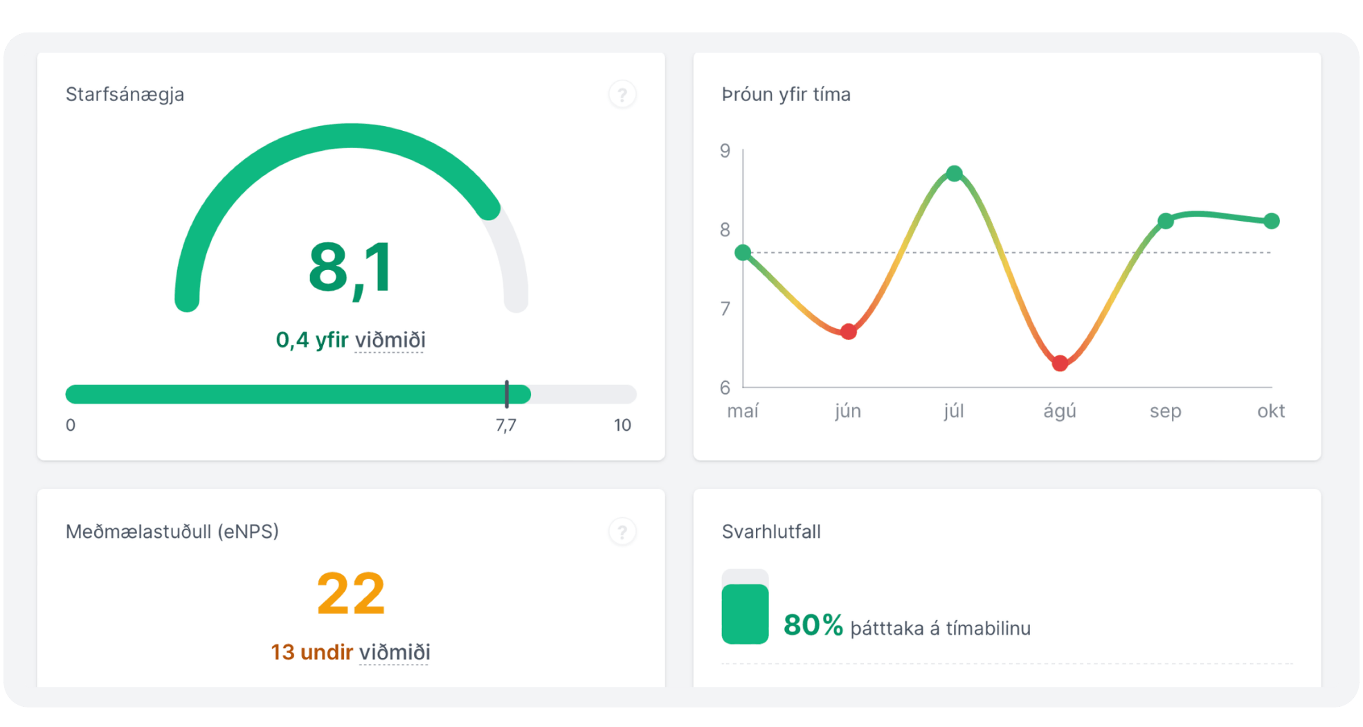Click the y-axis label 8
The image size is (1363, 727).
(x=725, y=230)
